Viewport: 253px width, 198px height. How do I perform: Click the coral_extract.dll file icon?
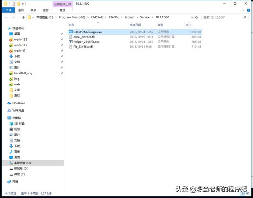71,37
